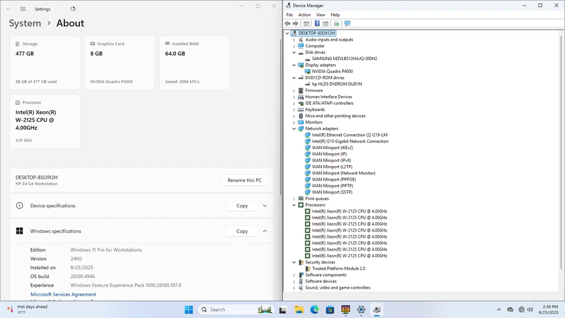
Task: Copy the Device specifications
Action: (x=242, y=206)
